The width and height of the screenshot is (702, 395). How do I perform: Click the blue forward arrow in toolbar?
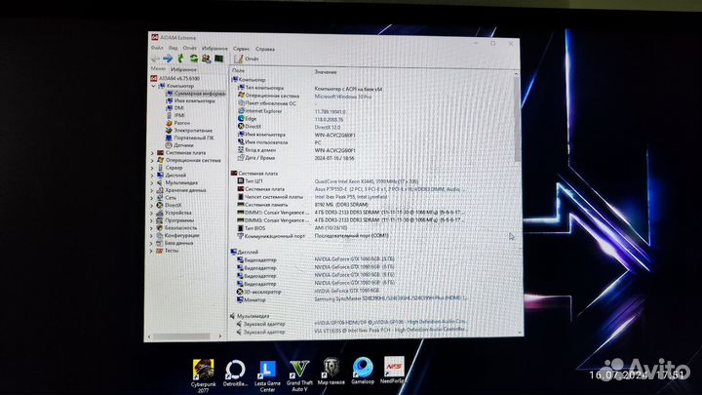click(168, 59)
